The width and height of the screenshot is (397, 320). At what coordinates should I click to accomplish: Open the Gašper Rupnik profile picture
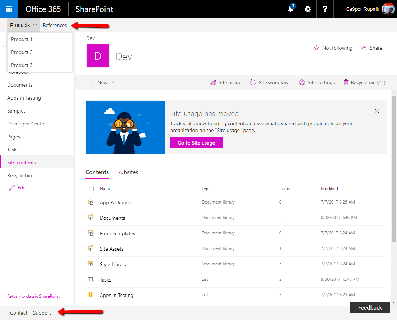(x=388, y=9)
